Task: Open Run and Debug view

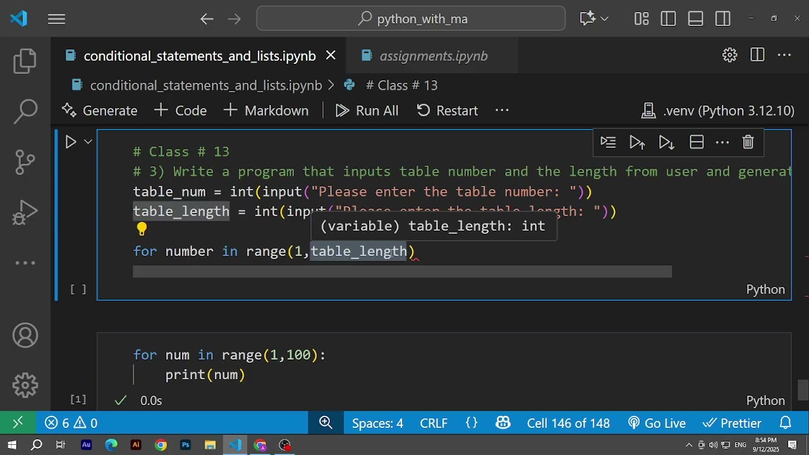Action: [x=25, y=213]
